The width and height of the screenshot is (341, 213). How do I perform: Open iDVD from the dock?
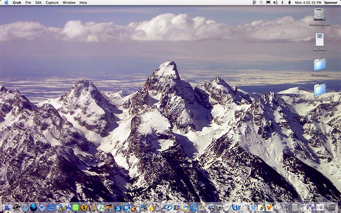(126, 208)
